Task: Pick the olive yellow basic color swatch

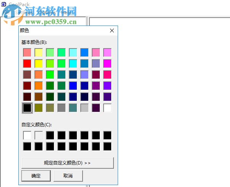Action: (39, 108)
